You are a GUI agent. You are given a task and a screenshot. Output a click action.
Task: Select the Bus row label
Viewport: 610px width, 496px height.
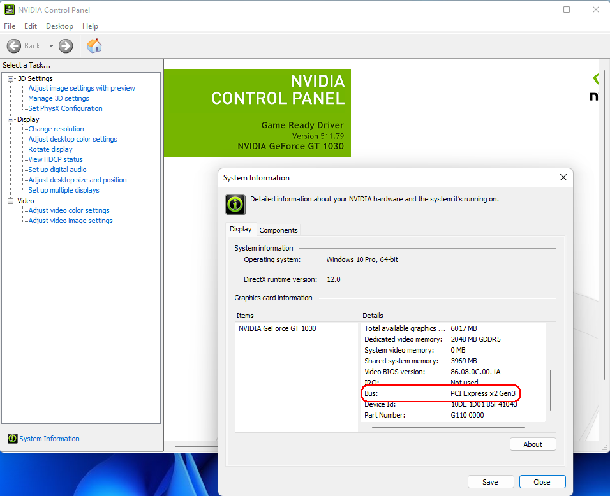click(x=371, y=393)
